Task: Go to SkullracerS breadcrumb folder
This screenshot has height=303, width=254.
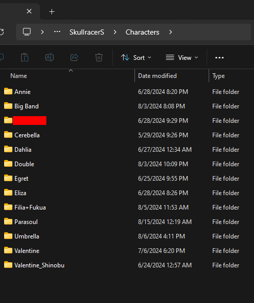Action: tap(87, 32)
